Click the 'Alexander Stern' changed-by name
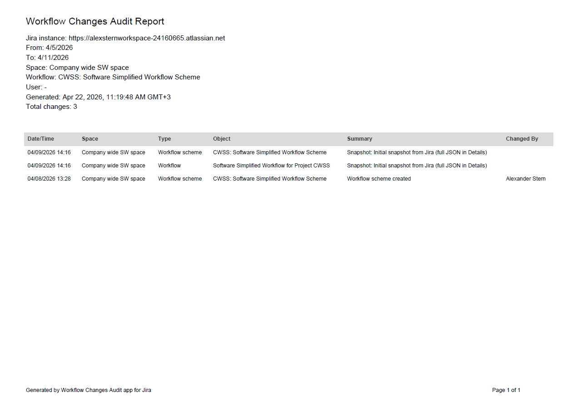Viewport: 577px width, 402px height. (526, 178)
